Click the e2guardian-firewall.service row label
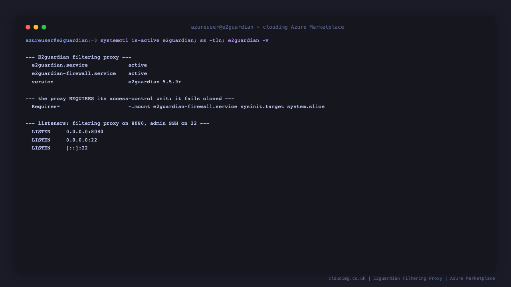This screenshot has height=287, width=511. (x=74, y=73)
